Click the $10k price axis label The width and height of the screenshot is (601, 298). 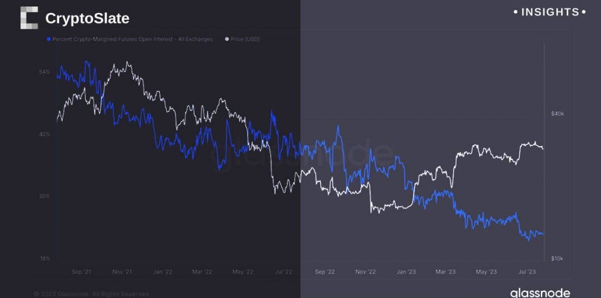click(557, 258)
